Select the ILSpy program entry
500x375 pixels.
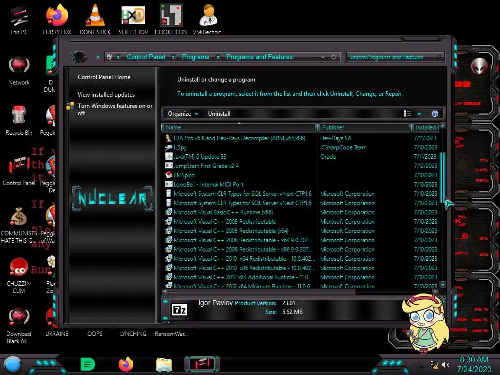click(180, 147)
